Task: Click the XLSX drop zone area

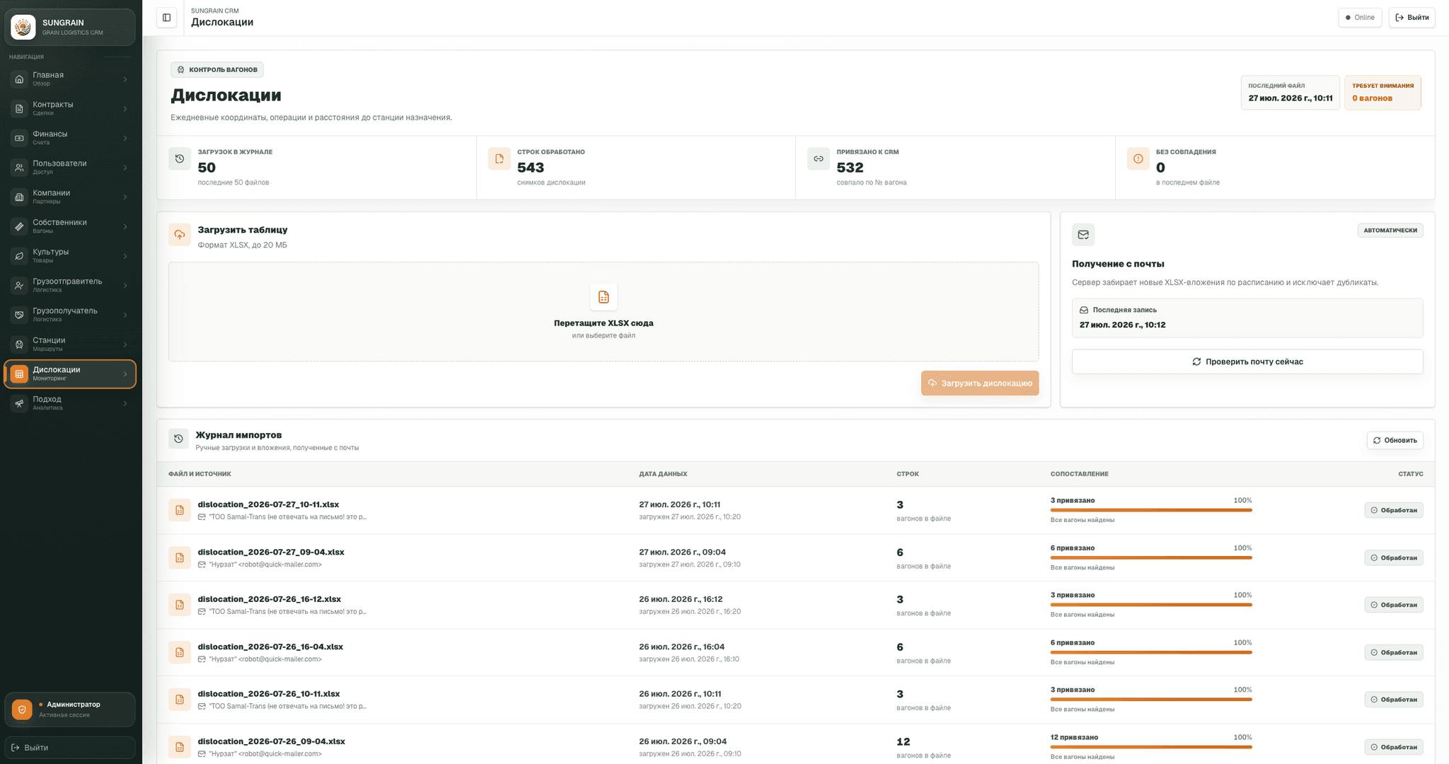Action: (x=604, y=312)
